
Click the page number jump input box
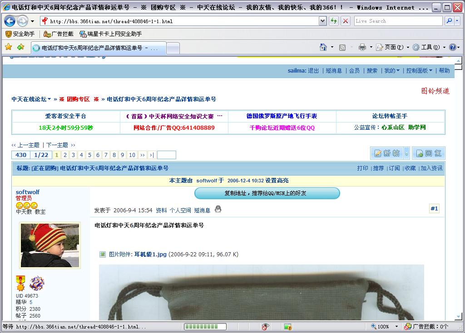166,155
